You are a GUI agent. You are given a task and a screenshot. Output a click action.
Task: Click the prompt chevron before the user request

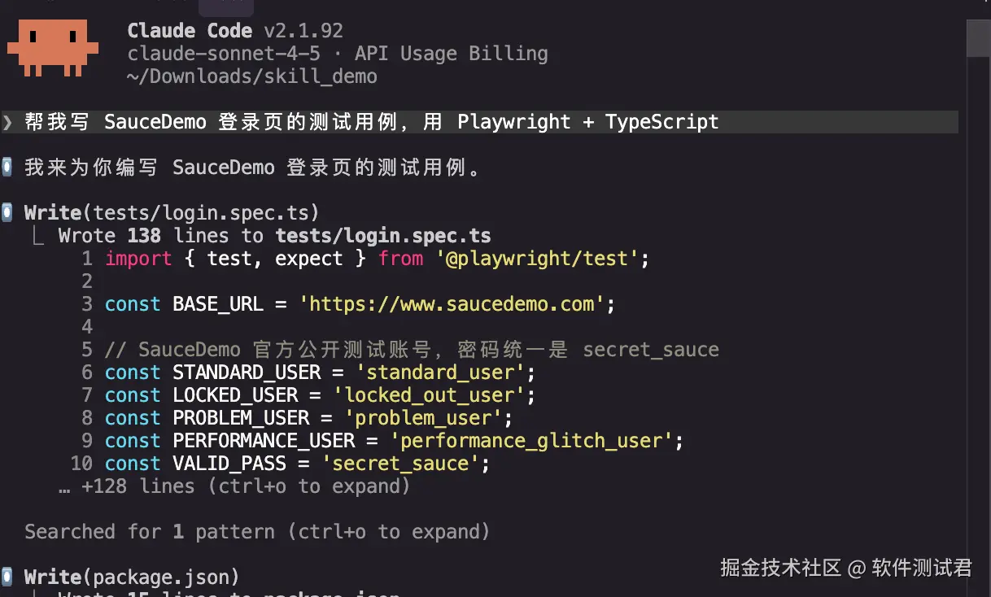[7, 122]
